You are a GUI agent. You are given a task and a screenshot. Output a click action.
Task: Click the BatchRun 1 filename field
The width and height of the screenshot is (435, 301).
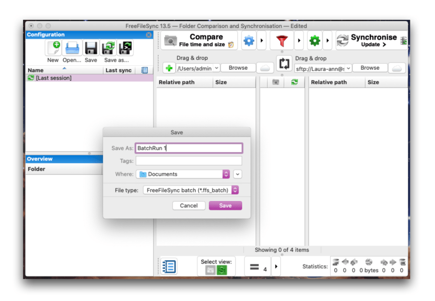click(x=188, y=148)
